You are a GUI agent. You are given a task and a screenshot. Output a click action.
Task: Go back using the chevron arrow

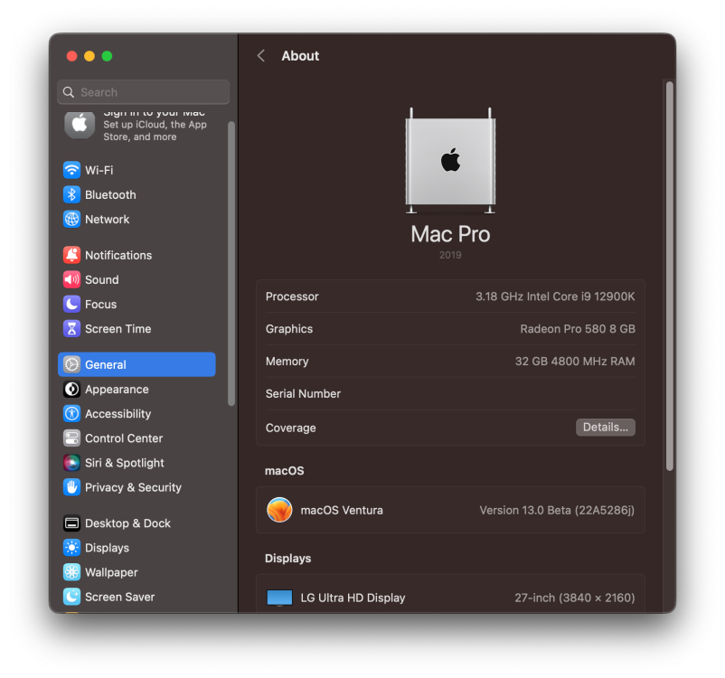coord(261,56)
